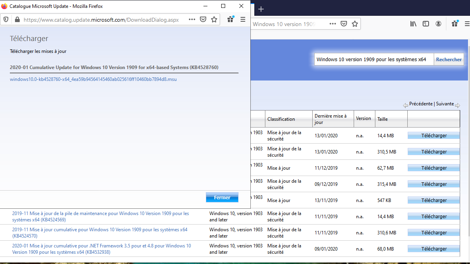Minimize the download dialog window
The width and height of the screenshot is (470, 264).
(x=205, y=6)
